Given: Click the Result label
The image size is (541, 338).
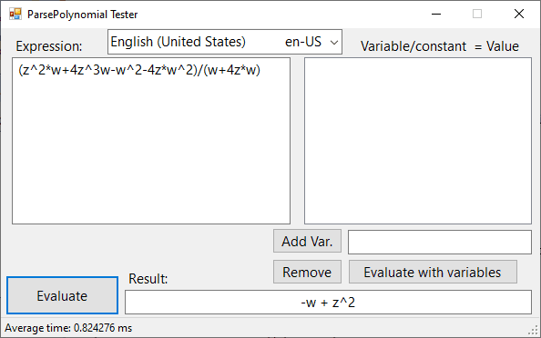Looking at the screenshot, I should point(148,278).
